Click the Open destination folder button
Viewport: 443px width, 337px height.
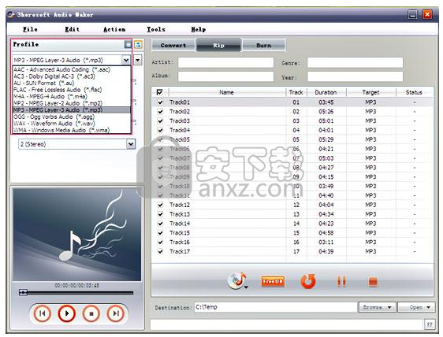(416, 307)
